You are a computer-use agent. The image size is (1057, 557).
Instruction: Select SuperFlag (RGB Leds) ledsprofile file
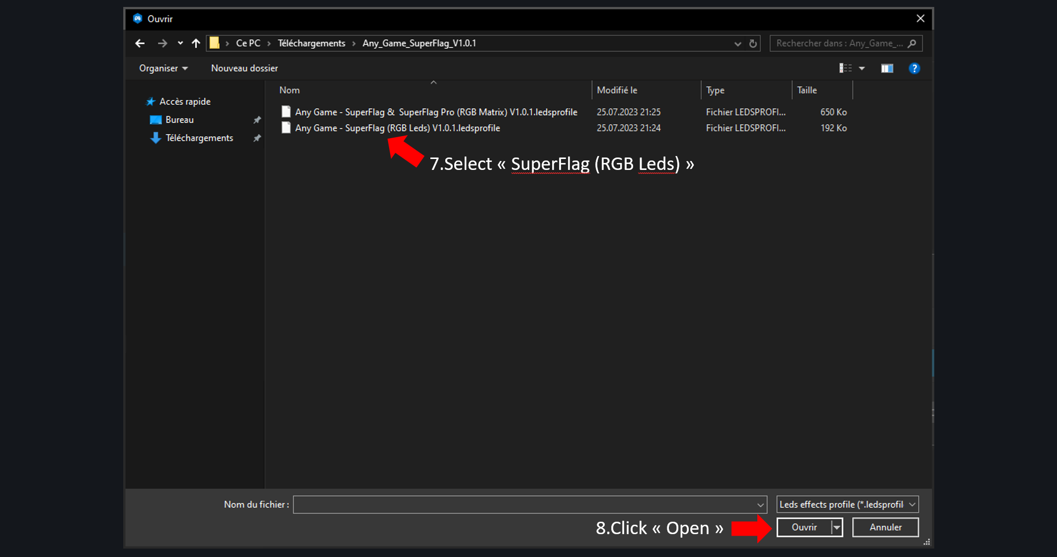coord(397,128)
